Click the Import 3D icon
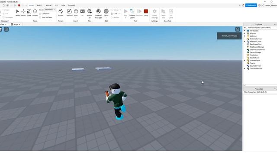277x156 pixels. click(x=90, y=12)
